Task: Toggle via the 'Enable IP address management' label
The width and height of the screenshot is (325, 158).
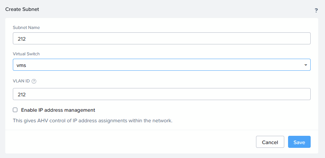Action: [58, 110]
